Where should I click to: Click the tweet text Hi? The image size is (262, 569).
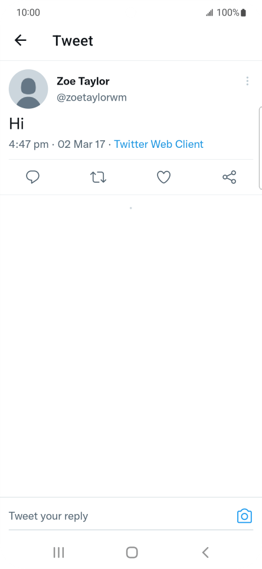(x=17, y=124)
